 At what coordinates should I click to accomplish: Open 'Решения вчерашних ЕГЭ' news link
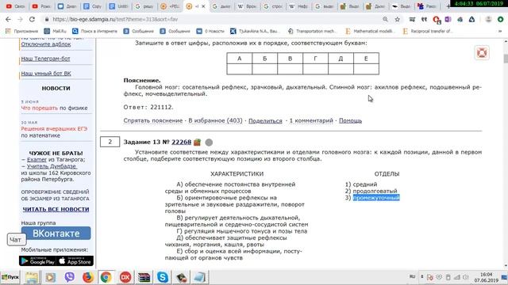click(x=54, y=129)
